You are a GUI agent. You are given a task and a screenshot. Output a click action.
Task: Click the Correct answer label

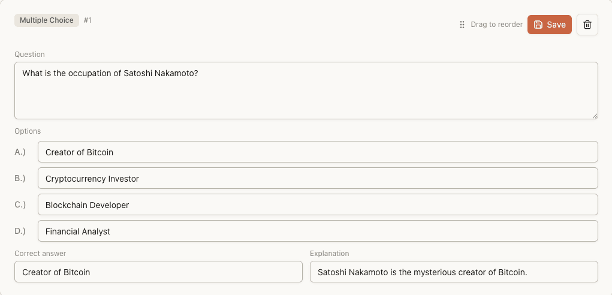coord(40,254)
